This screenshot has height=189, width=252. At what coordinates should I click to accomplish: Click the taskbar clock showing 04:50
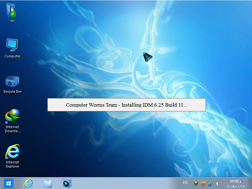tap(236, 181)
